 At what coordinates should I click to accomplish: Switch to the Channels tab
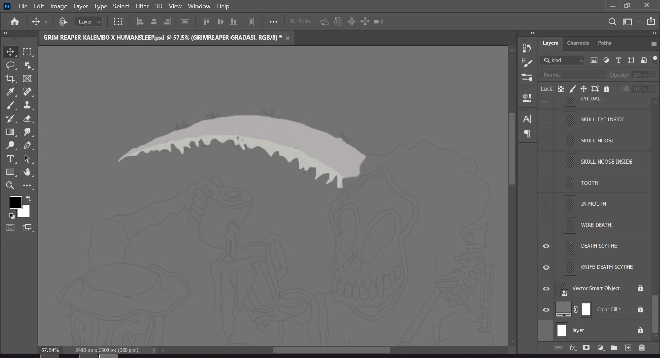(578, 43)
